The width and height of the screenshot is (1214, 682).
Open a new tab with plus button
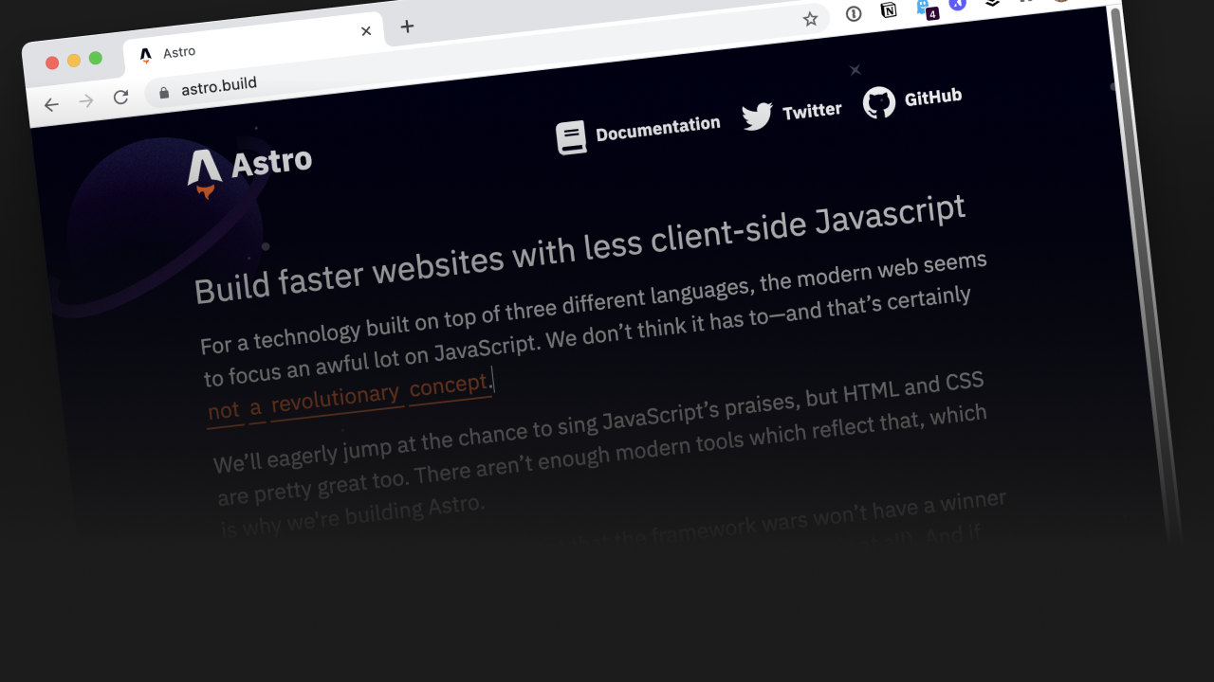(x=407, y=27)
